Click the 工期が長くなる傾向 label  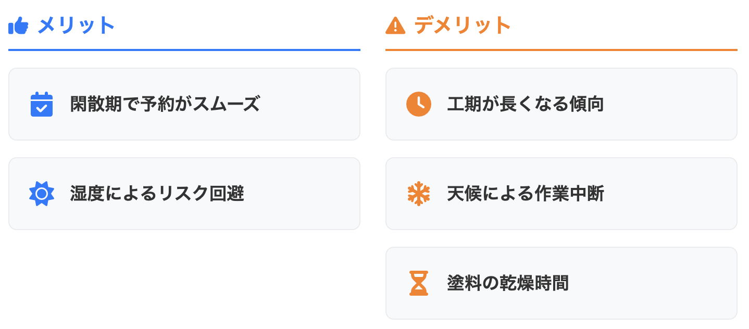pyautogui.click(x=526, y=104)
